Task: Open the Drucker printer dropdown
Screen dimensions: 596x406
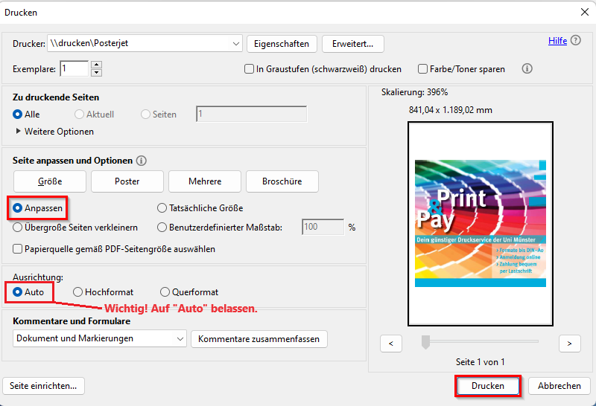Action: (x=235, y=44)
